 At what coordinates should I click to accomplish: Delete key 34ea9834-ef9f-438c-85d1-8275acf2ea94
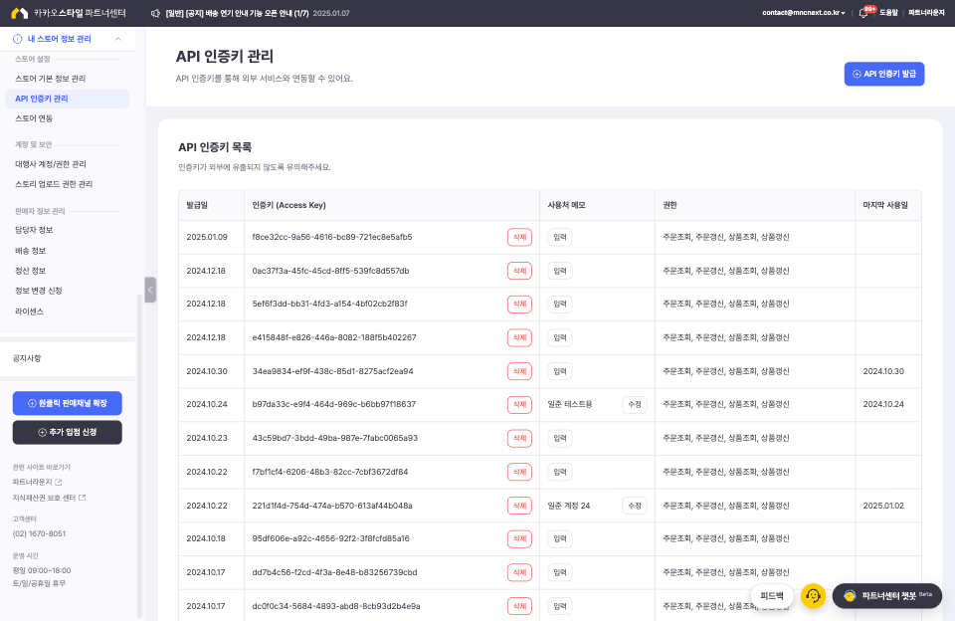point(519,371)
